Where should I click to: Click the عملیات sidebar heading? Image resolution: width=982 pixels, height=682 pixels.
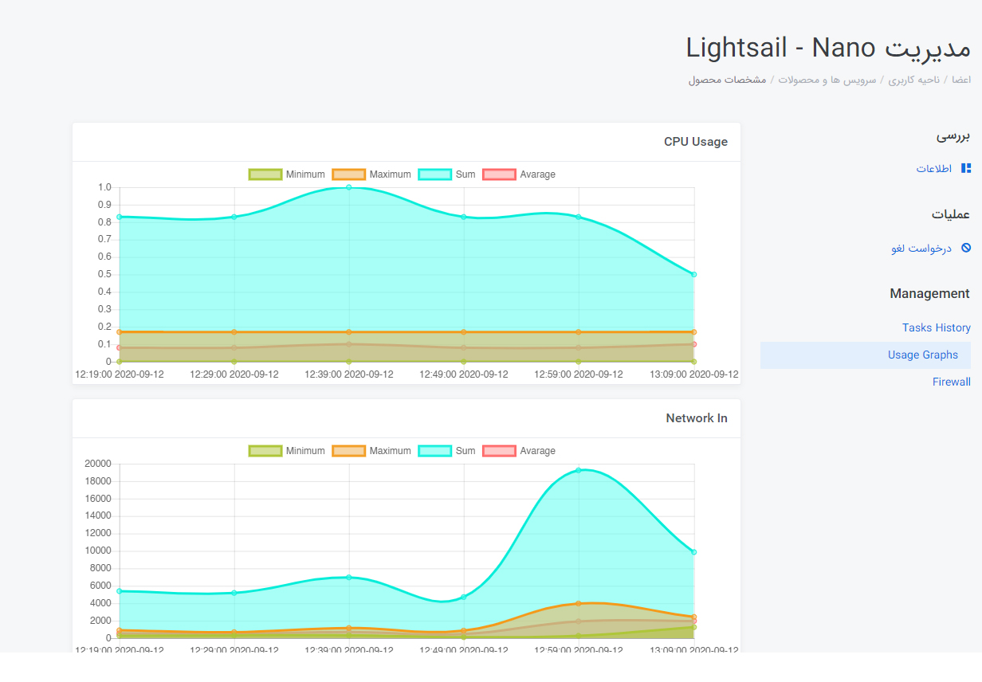(951, 214)
